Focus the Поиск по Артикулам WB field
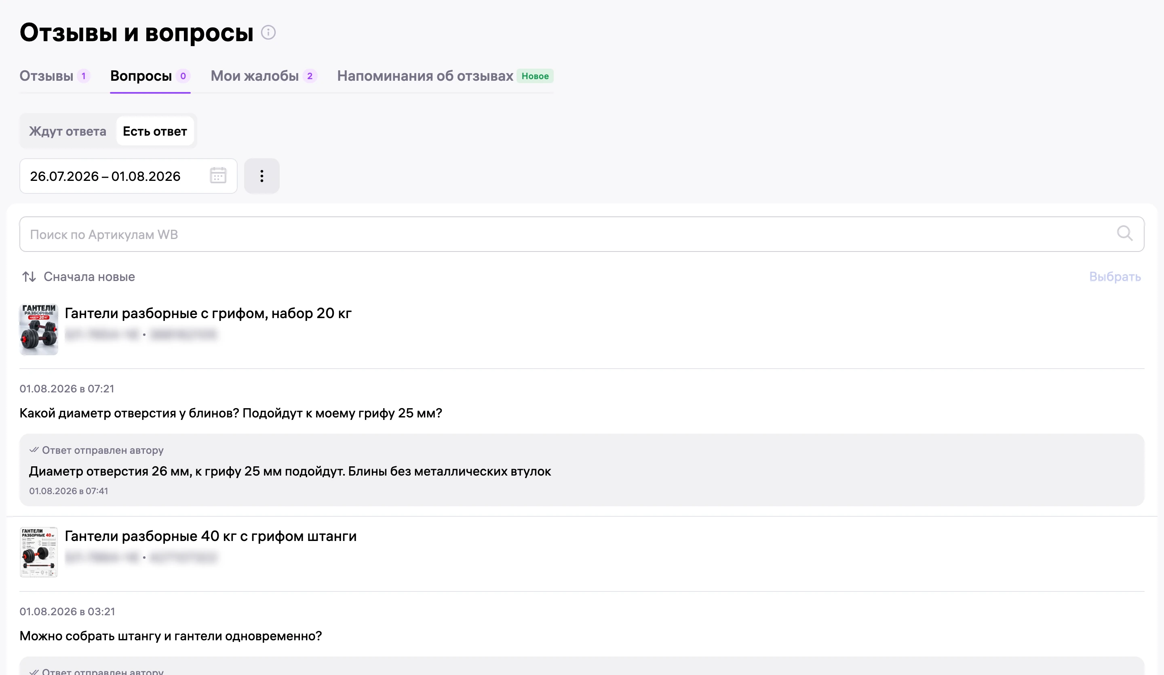The width and height of the screenshot is (1164, 675). (x=582, y=234)
